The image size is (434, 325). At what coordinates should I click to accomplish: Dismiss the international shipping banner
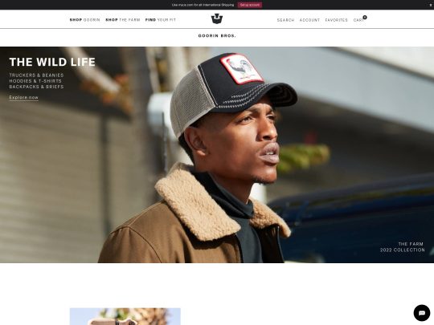point(431,5)
